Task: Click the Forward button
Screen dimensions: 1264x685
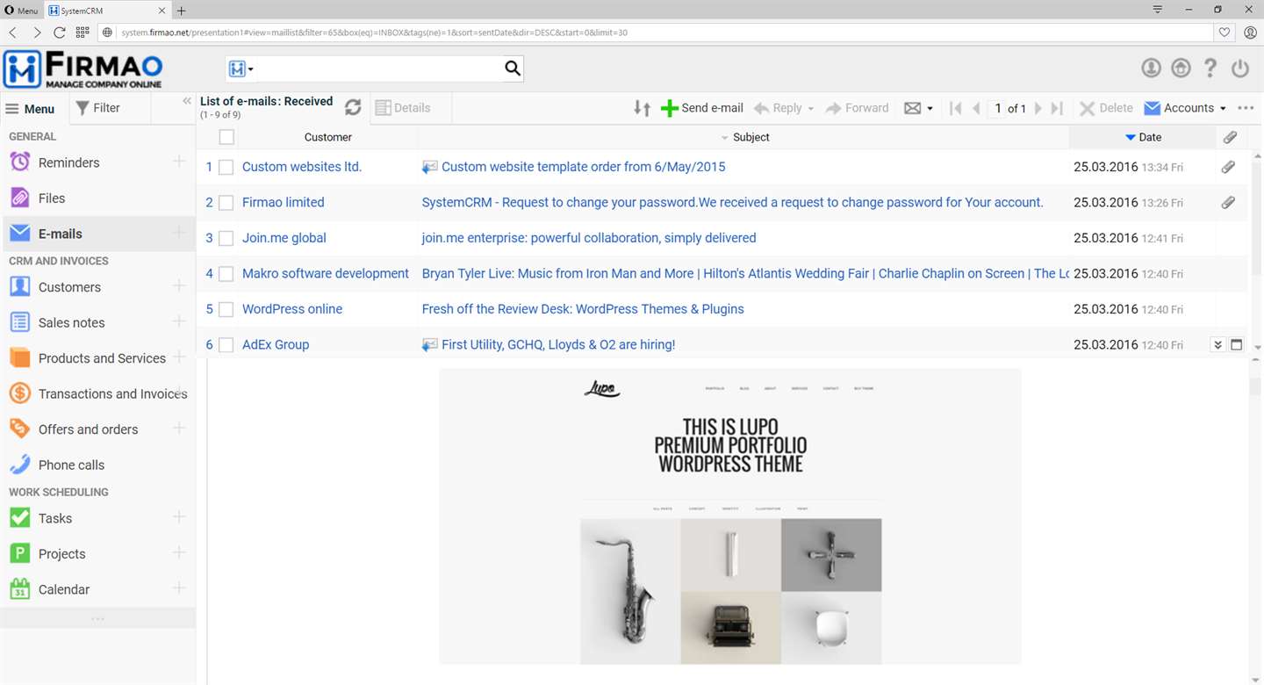Action: tap(858, 108)
